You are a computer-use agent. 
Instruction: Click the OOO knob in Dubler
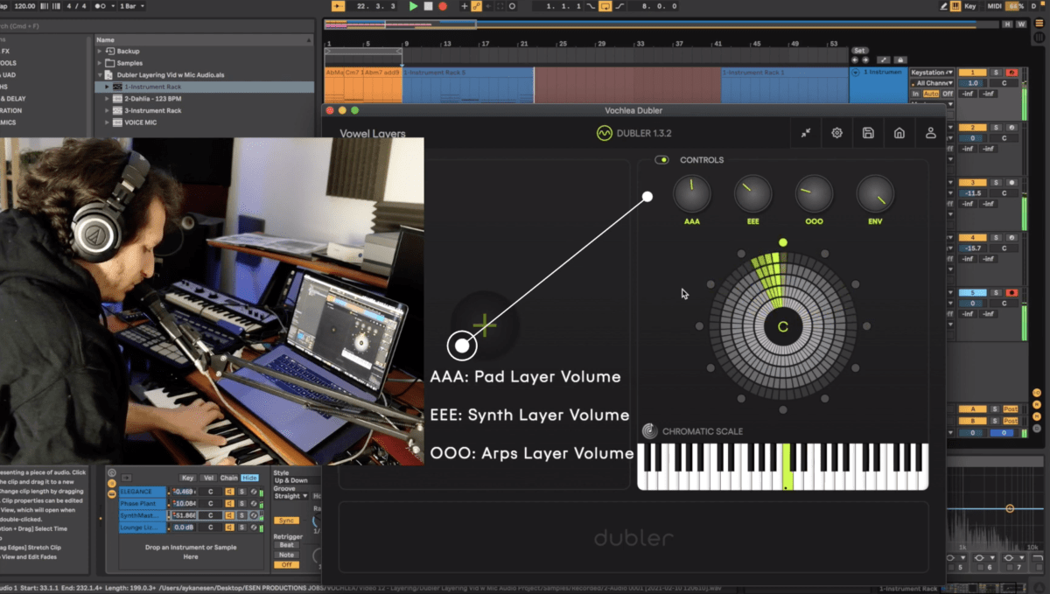click(x=814, y=193)
